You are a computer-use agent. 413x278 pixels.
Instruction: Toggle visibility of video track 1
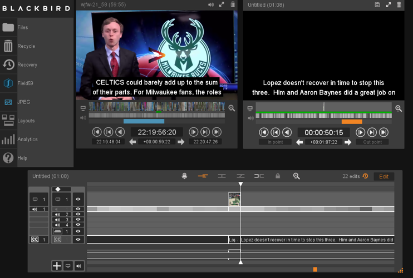click(x=78, y=199)
